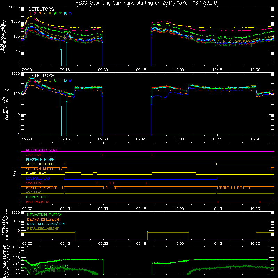Select the 'DETECTORS:' heading in the rear segments panel

[x=42, y=75]
